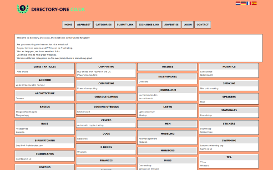Open the Swim co uk link
This screenshot has width=273, height=170.
click(x=206, y=149)
